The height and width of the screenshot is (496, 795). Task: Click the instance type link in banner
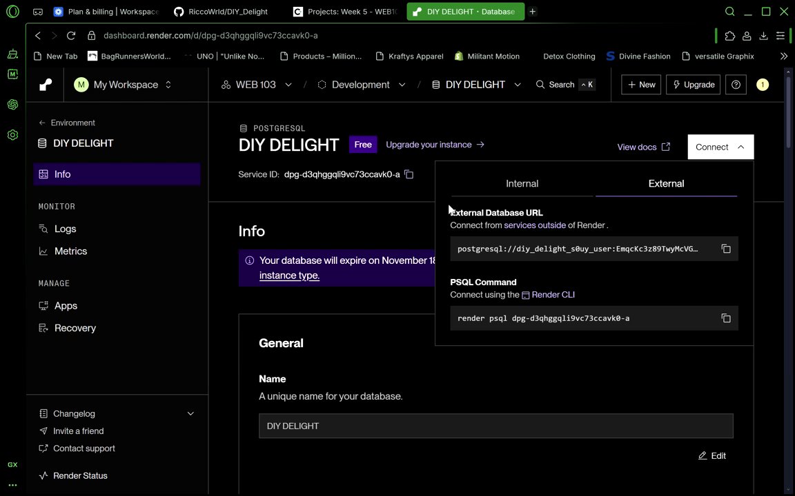(289, 276)
